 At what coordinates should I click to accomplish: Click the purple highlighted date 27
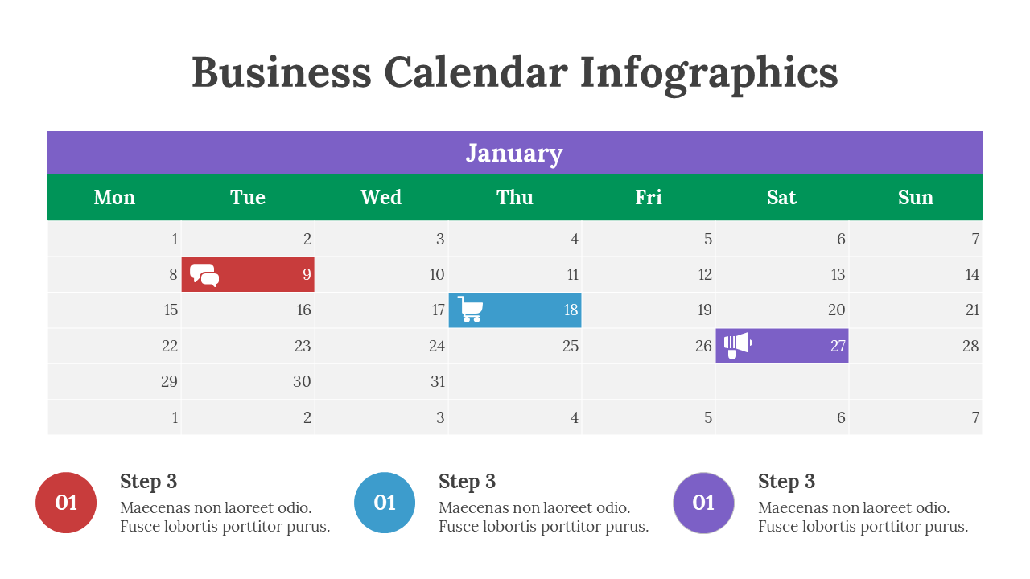838,346
